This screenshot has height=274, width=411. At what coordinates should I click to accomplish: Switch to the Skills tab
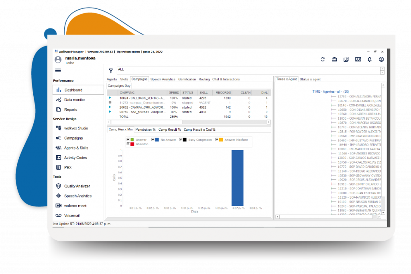(124, 79)
